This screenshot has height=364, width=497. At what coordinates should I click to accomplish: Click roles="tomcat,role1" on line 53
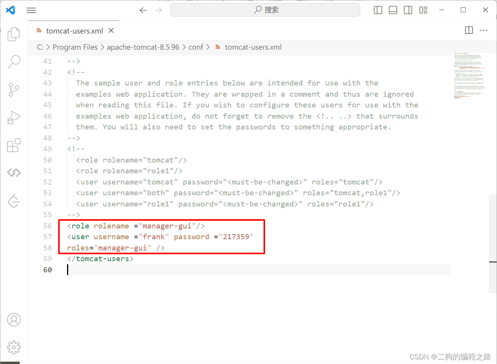coord(347,193)
